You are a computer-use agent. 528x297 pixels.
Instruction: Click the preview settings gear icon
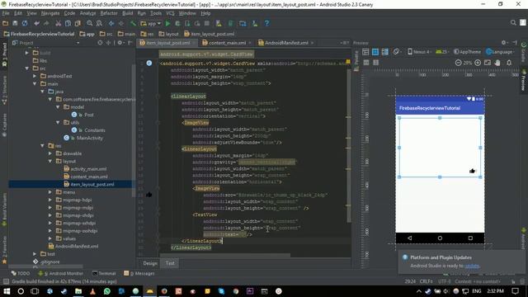click(504, 43)
